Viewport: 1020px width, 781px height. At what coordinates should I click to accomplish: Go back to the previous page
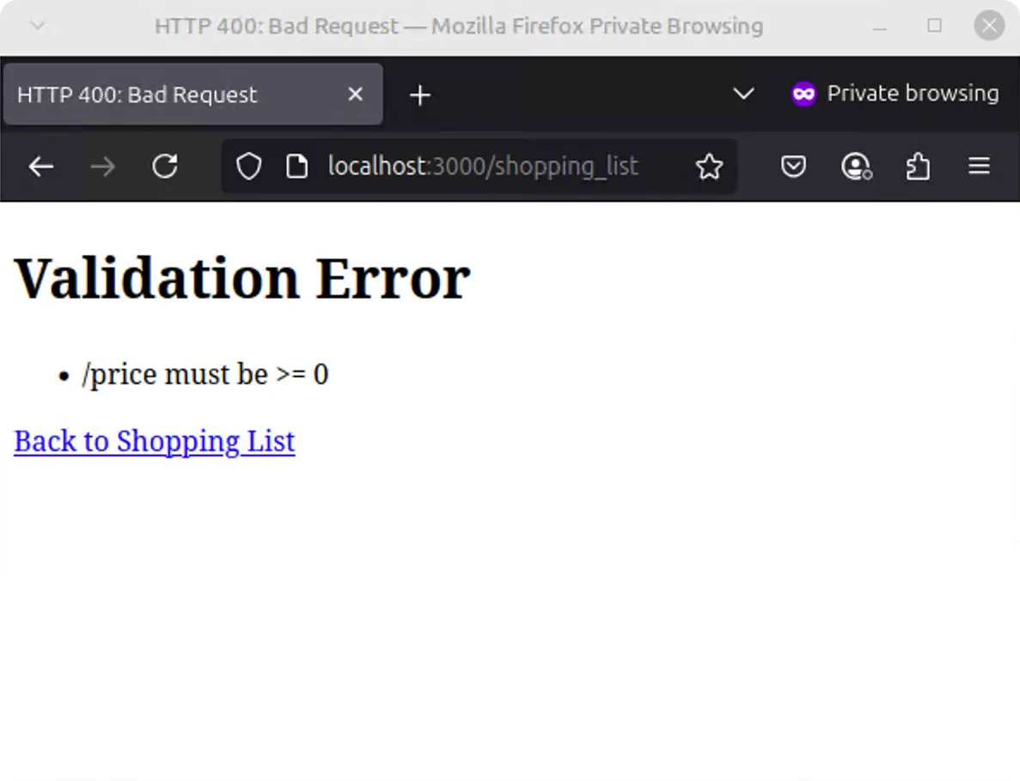[41, 167]
